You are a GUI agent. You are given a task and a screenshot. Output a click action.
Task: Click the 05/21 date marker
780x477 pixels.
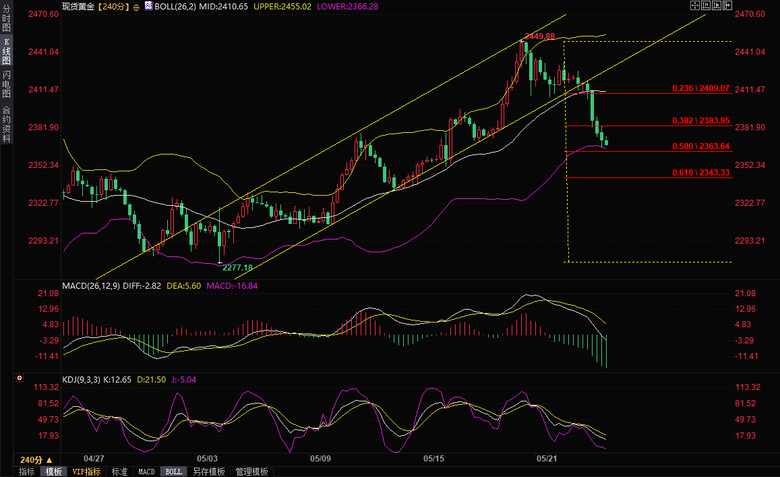pyautogui.click(x=547, y=459)
